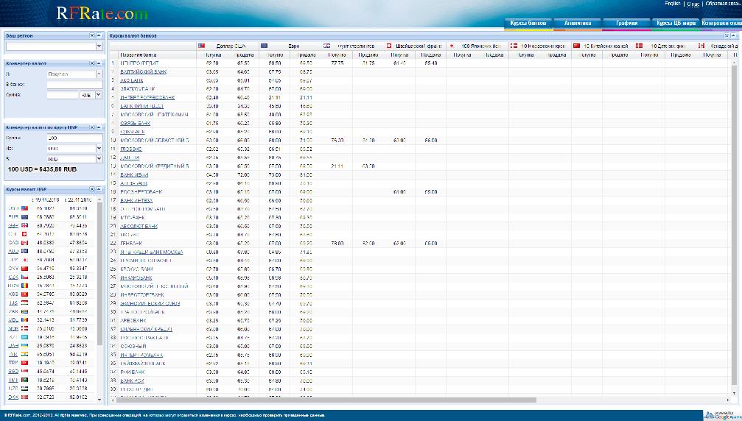This screenshot has height=421, width=742.
Task: Focus the Сумма field in Конвертер валют
Action: [x=63, y=95]
